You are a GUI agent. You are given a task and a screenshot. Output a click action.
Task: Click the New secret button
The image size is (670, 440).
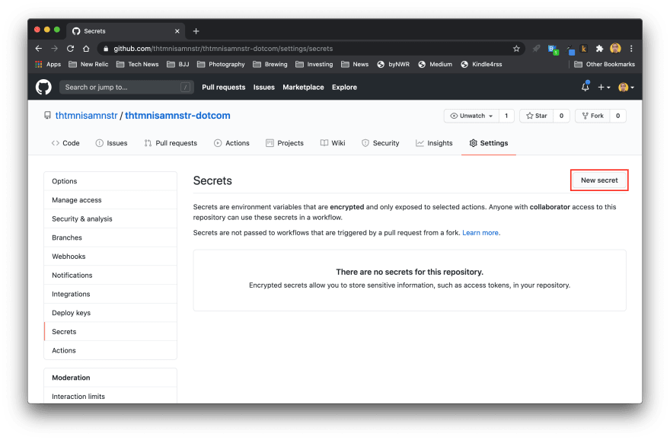coord(599,180)
